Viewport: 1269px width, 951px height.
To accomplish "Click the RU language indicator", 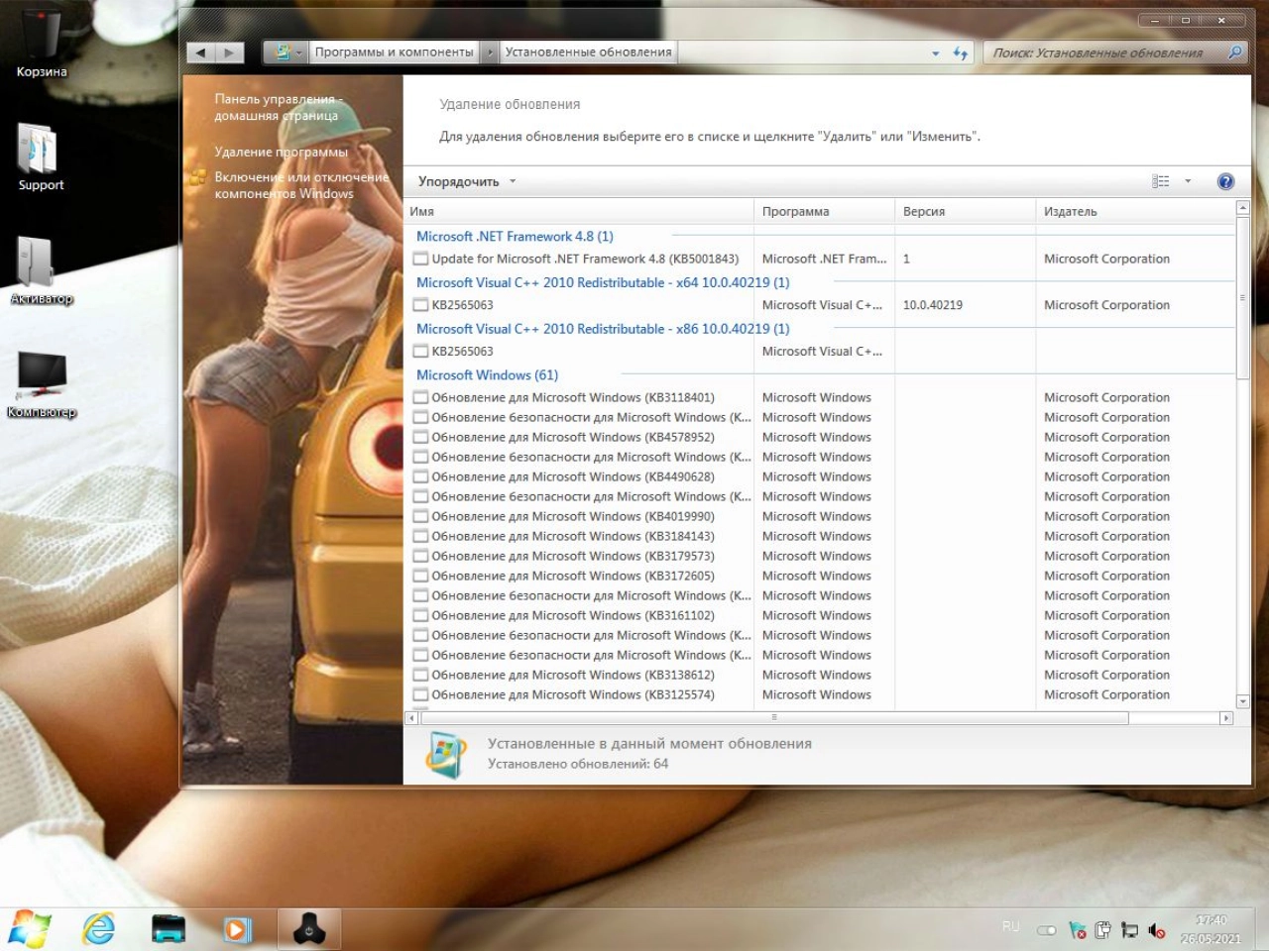I will [x=1010, y=927].
